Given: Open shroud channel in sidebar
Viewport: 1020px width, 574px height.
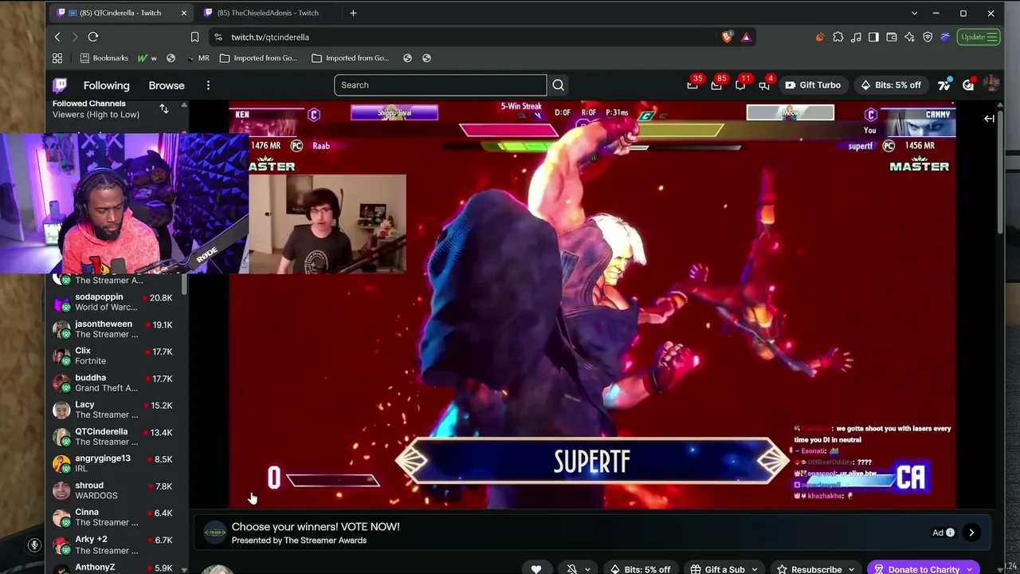Looking at the screenshot, I should 118,490.
